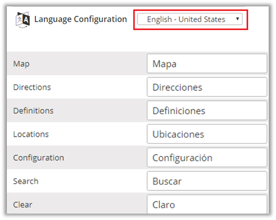Click into the Ubicaciones translation field
This screenshot has height=220, width=276.
(207, 134)
